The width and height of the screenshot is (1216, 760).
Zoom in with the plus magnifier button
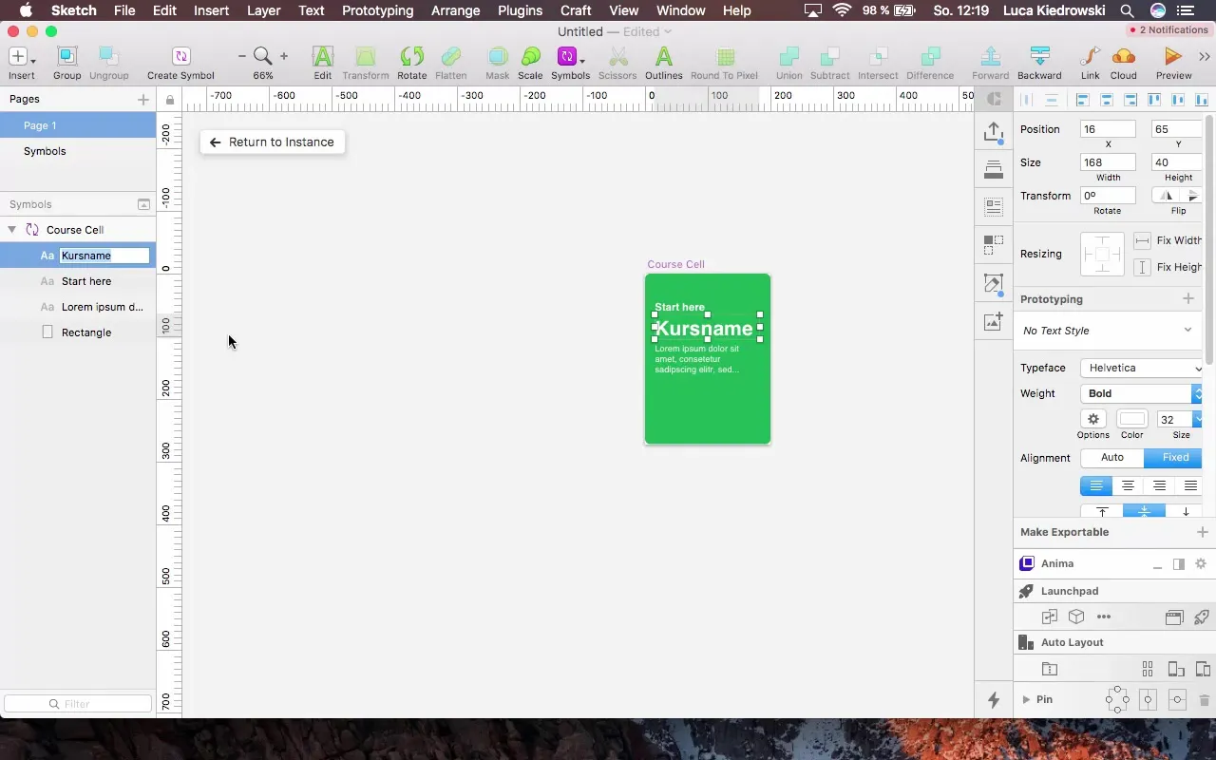pyautogui.click(x=283, y=57)
